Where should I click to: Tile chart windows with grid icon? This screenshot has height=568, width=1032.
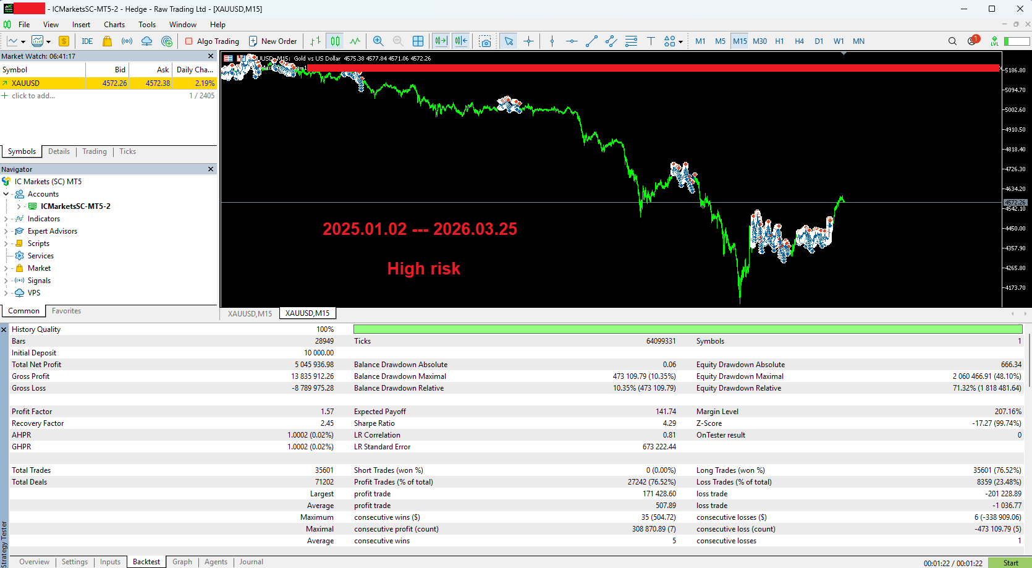[x=418, y=41]
